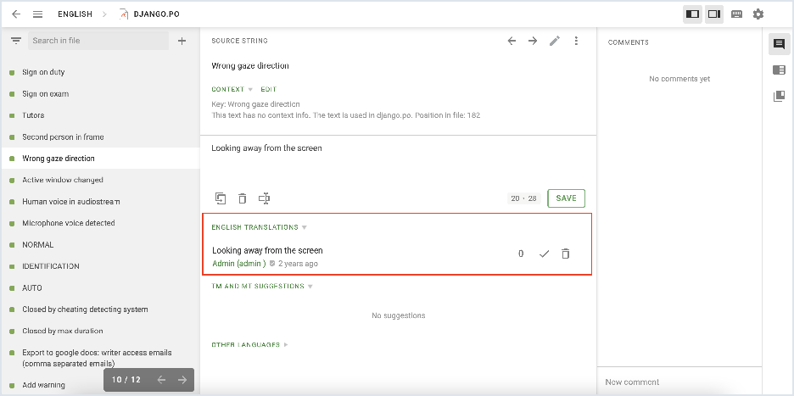Toggle the left sidebar panel view
Screen dimensions: 794x396
tap(692, 14)
